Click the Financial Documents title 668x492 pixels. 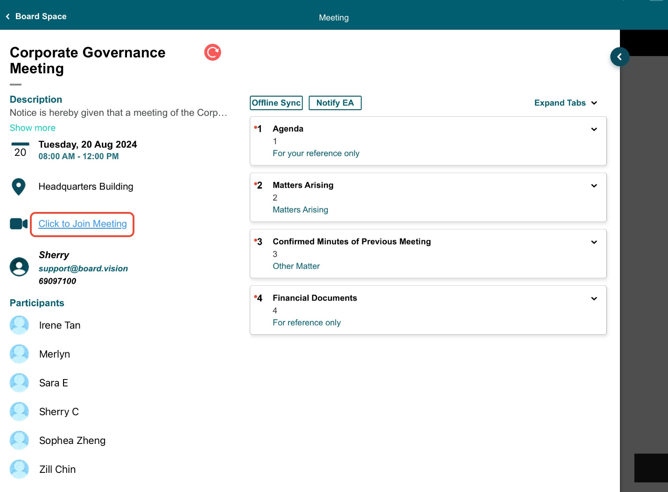[315, 298]
